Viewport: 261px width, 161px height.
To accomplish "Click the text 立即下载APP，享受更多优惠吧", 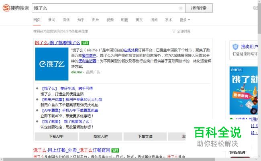I will [x=67, y=116].
